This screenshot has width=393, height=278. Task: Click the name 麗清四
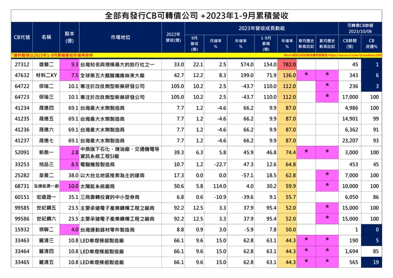(46, 251)
